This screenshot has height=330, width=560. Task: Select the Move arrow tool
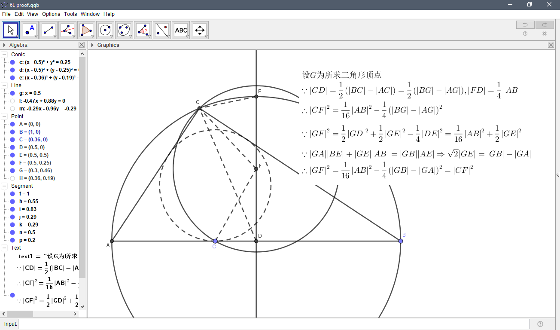tap(11, 30)
